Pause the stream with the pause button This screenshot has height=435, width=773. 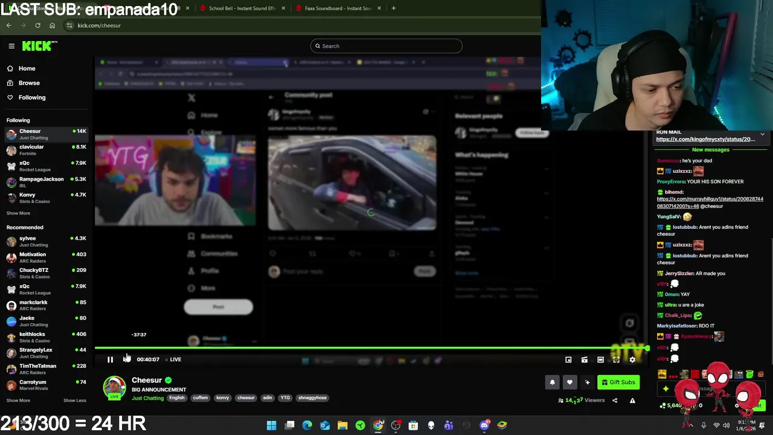coord(110,359)
